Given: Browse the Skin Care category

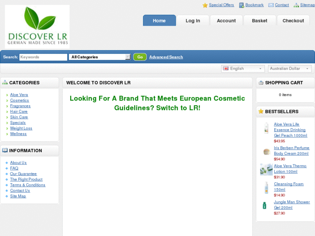Looking at the screenshot, I should [19, 117].
